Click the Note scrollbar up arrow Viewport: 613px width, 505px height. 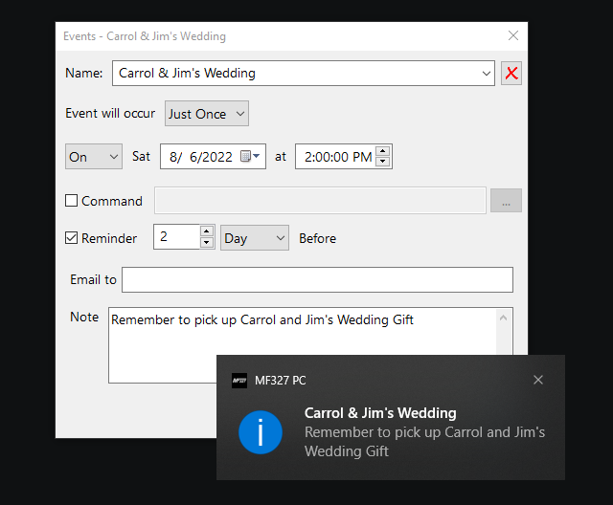504,318
